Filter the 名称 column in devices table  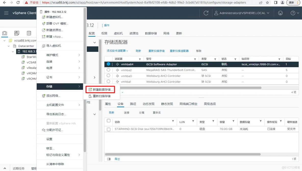click(173, 121)
